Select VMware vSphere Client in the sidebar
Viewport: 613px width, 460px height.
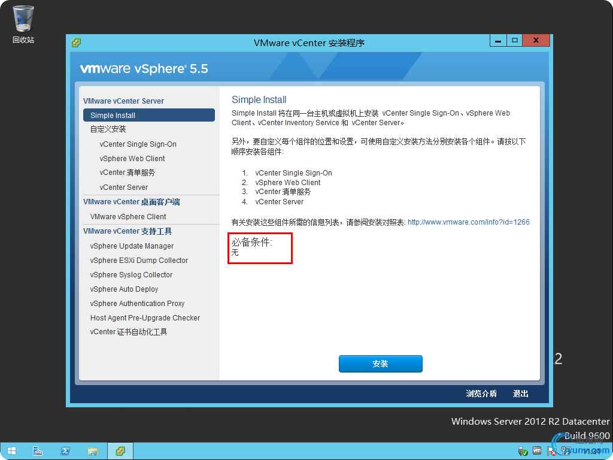coord(128,217)
